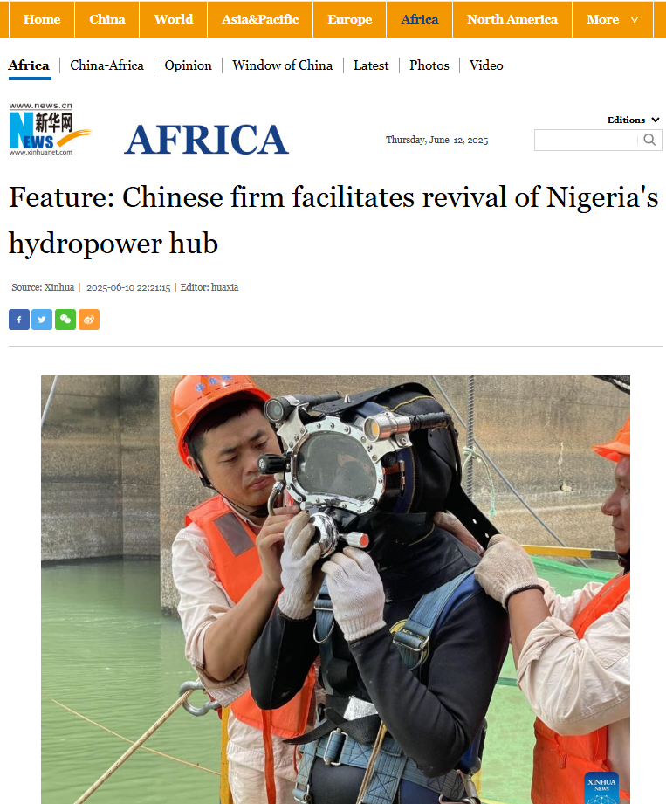Open the Xinhua News logo

click(50, 128)
